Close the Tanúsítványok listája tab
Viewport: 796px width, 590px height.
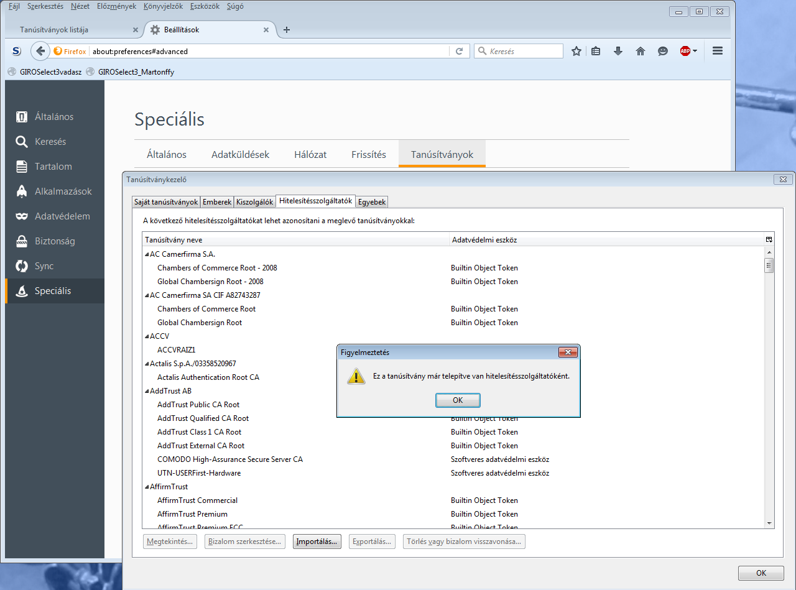[x=136, y=30]
